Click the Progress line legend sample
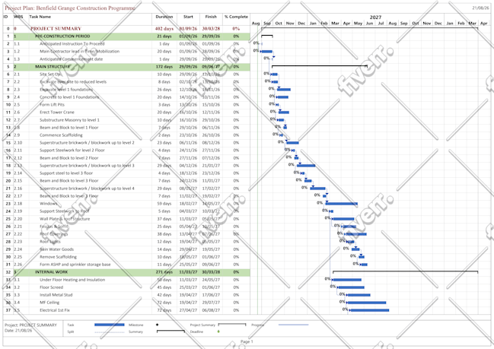The height and width of the screenshot is (349, 494). pyautogui.click(x=293, y=325)
